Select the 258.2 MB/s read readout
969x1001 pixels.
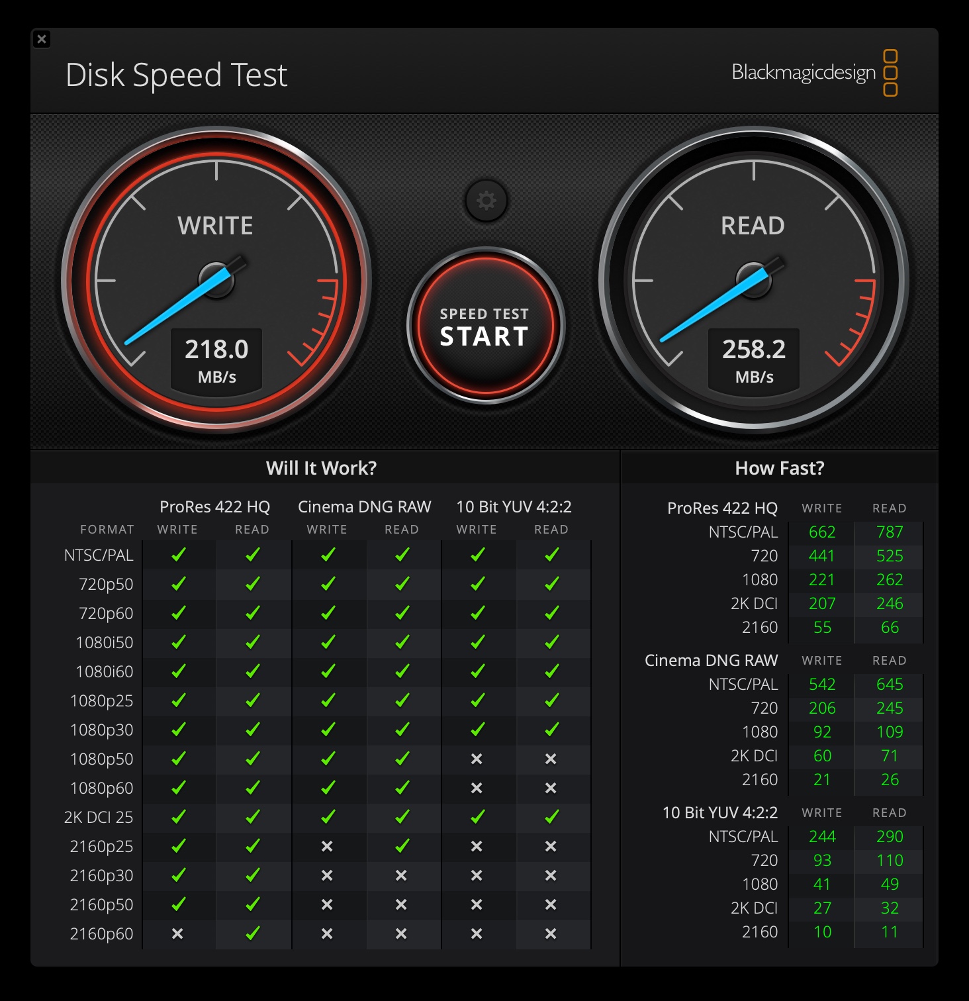tap(754, 361)
